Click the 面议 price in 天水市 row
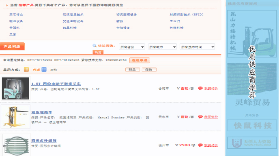Image resolution: width=279 pixels, height=156 pixels. (185, 117)
